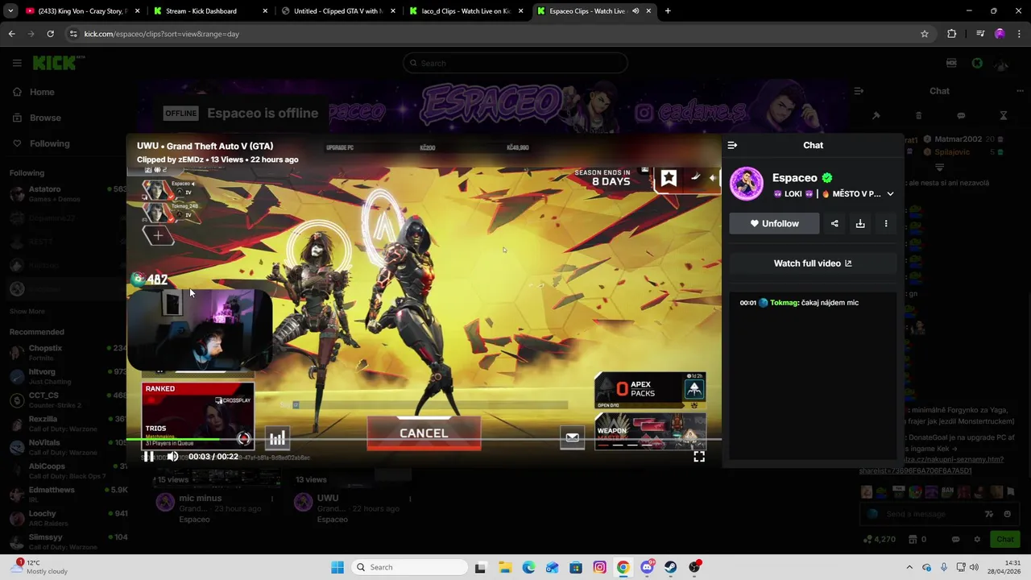Open Windows Start menu
This screenshot has width=1031, height=580.
click(x=337, y=567)
